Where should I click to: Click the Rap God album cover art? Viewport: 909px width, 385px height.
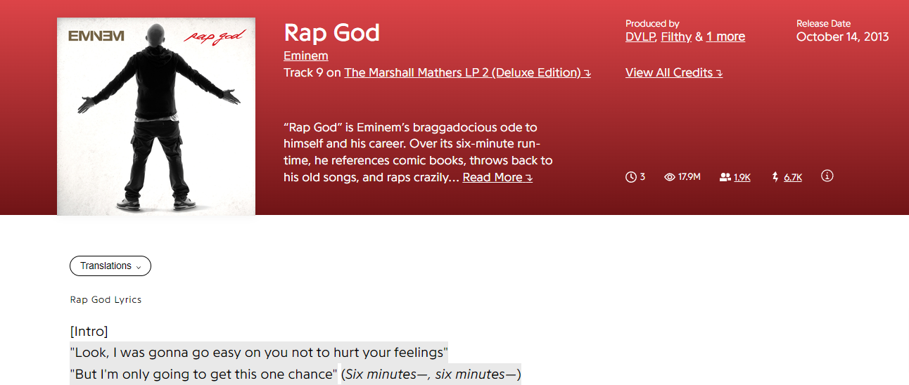tap(156, 116)
